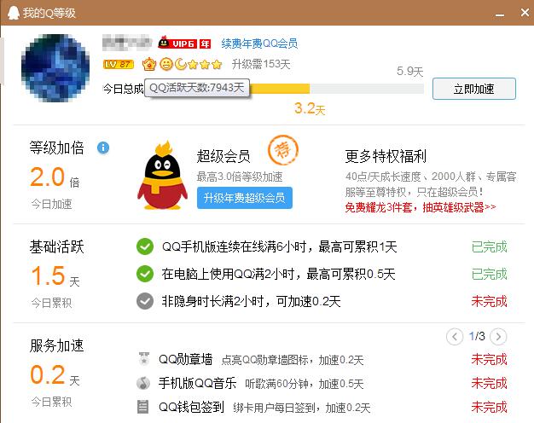Click 未完成 status for 手机版QQ音乐
The height and width of the screenshot is (423, 534).
pyautogui.click(x=490, y=384)
